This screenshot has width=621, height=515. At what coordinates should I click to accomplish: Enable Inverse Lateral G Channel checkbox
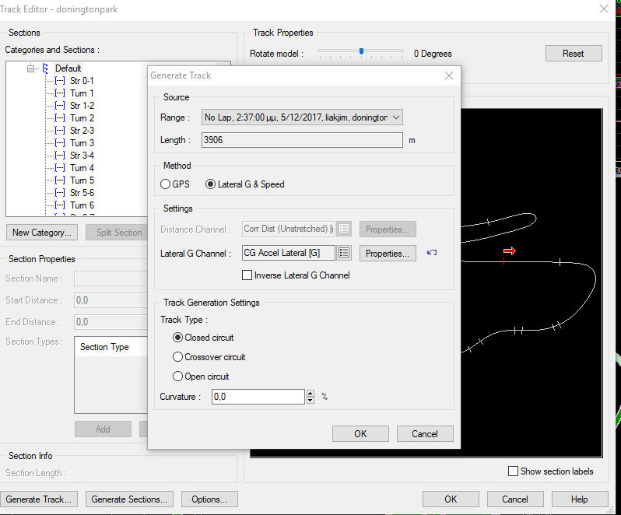coord(247,275)
